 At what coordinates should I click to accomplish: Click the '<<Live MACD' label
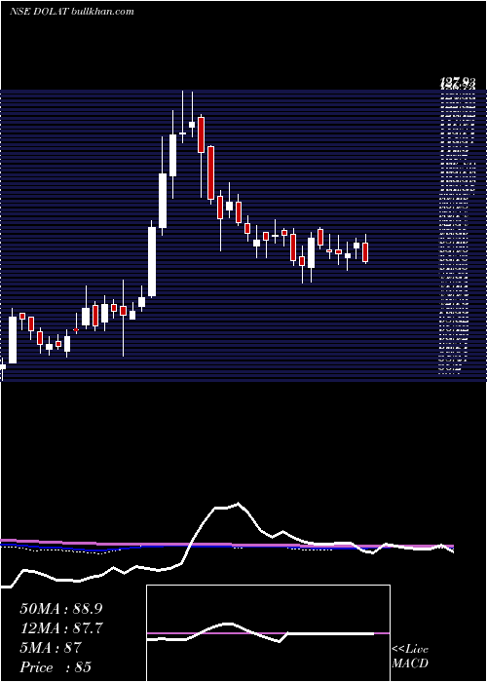pos(410,657)
